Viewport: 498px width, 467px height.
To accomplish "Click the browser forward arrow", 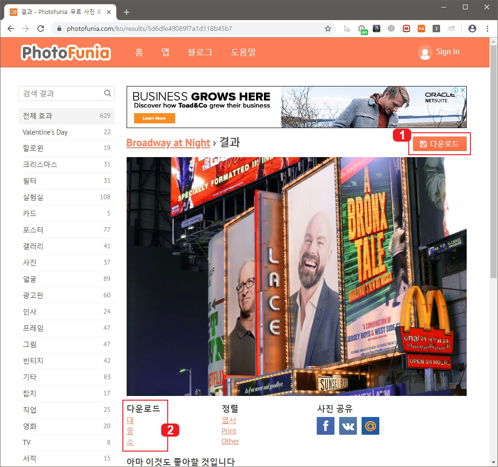I will click(x=26, y=29).
